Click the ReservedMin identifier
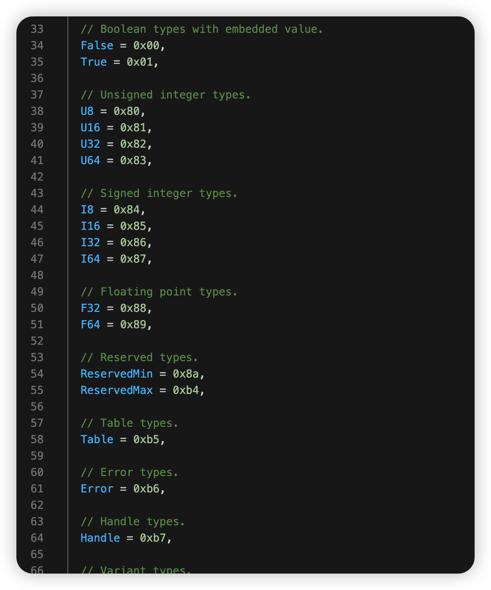The width and height of the screenshot is (491, 590). 117,374
